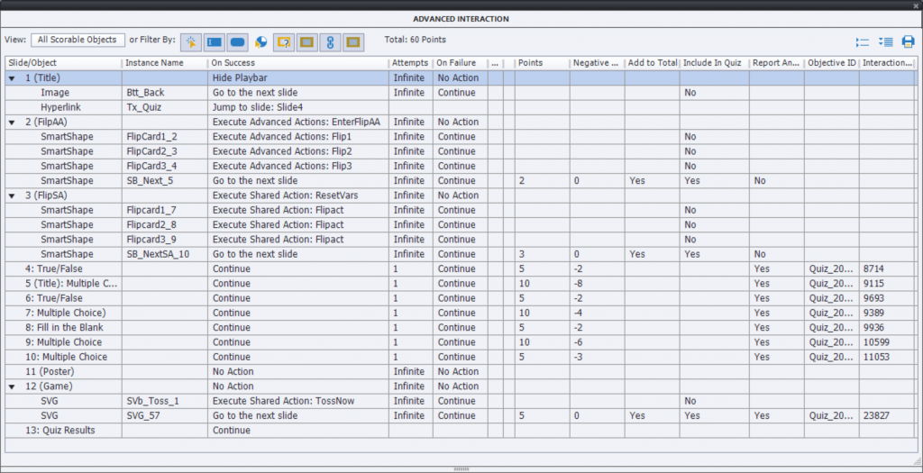
Task: Toggle the chain link hyperlink filter
Action: point(330,41)
